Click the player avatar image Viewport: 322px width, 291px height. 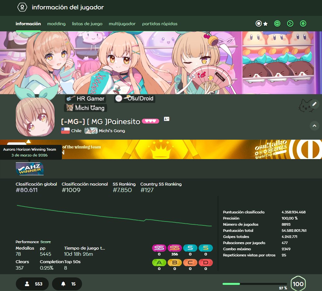(35, 117)
